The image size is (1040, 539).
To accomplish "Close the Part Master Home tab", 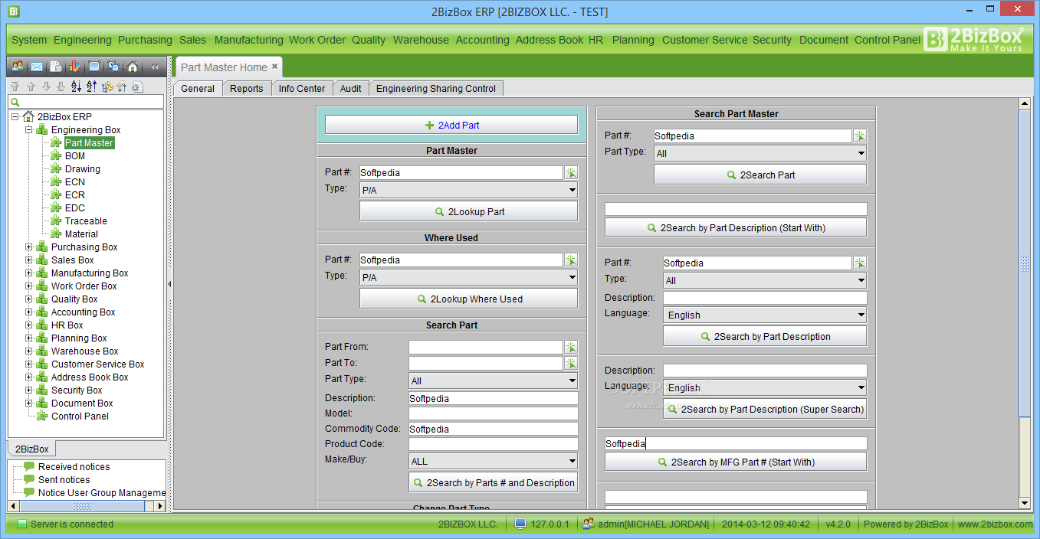I will 275,67.
